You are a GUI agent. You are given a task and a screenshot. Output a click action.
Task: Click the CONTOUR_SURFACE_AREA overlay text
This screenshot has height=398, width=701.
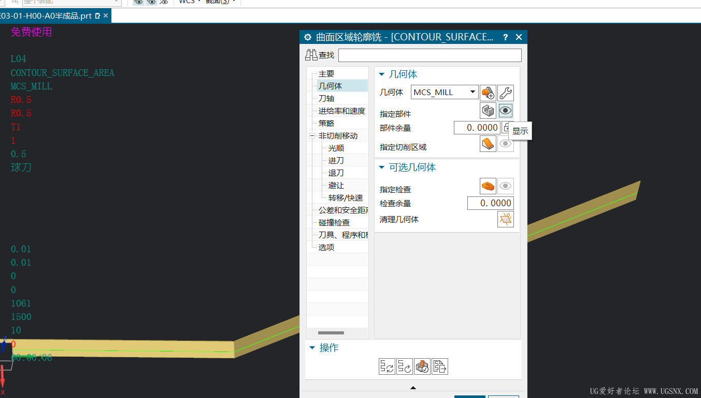coord(62,73)
